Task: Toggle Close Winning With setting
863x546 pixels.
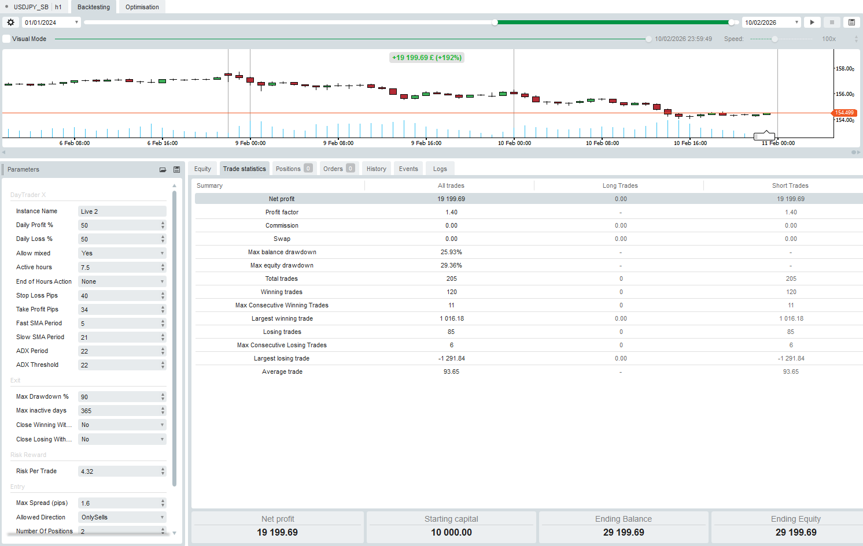Action: click(x=122, y=425)
